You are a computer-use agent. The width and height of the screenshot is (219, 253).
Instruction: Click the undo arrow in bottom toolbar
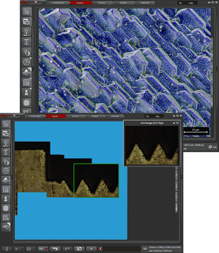55,249
